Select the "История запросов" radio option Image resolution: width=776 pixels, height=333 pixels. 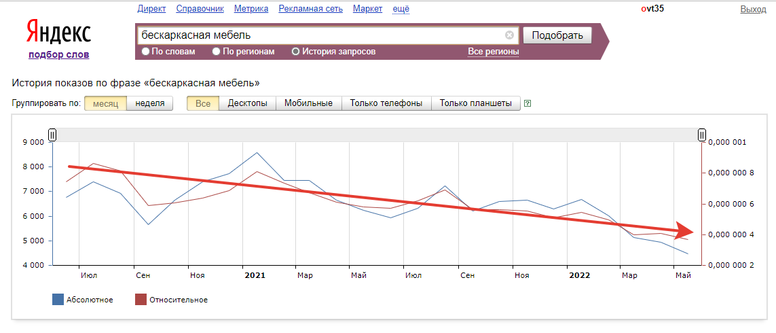pyautogui.click(x=295, y=52)
